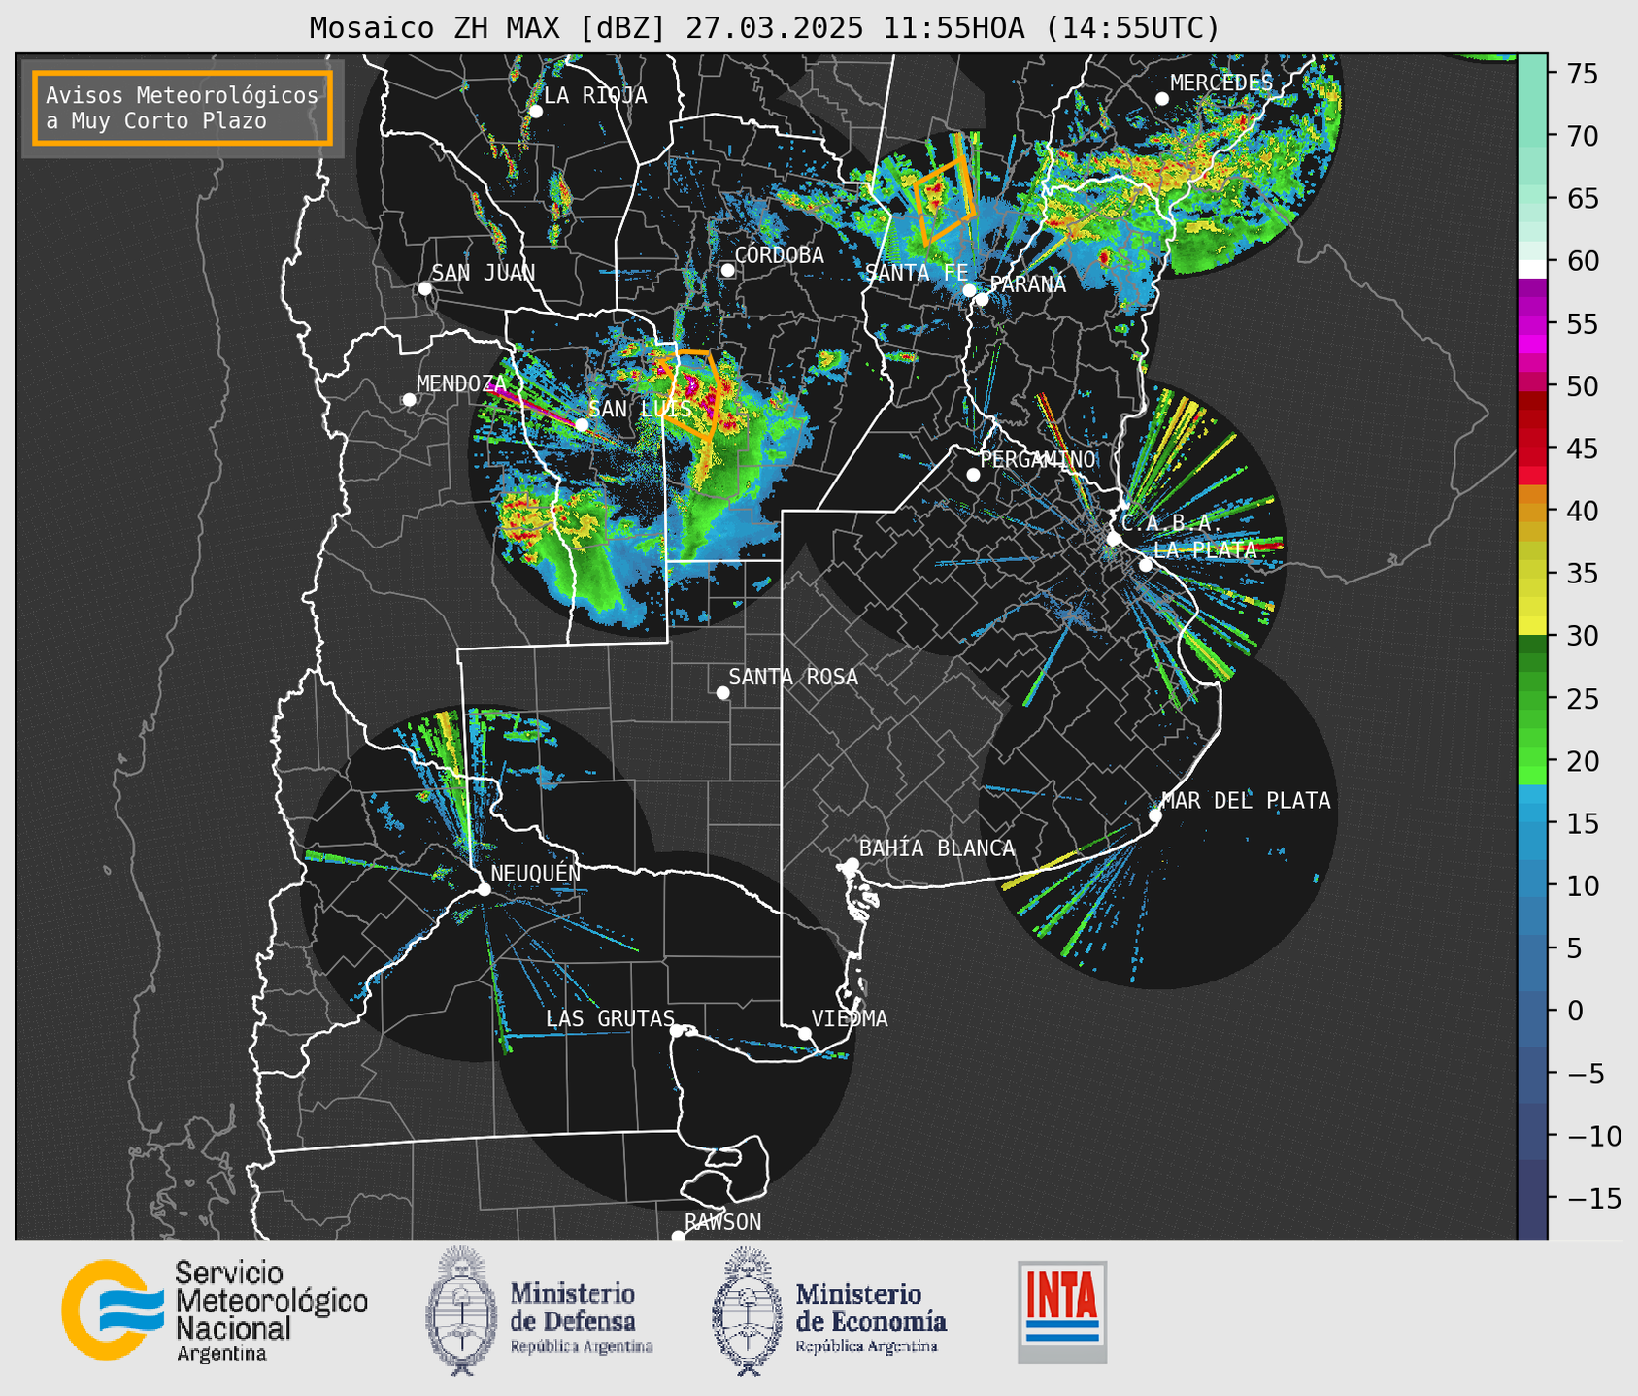Image resolution: width=1638 pixels, height=1396 pixels.
Task: Click the green 25 dBZ band on color scale
Action: tap(1532, 698)
